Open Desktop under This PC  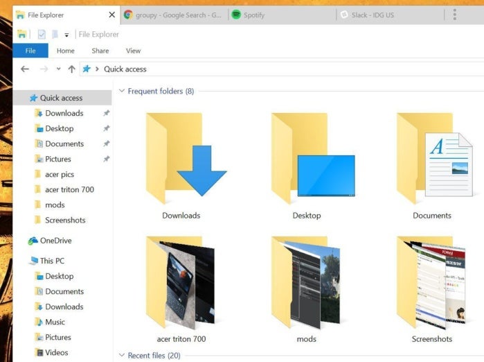coord(60,276)
